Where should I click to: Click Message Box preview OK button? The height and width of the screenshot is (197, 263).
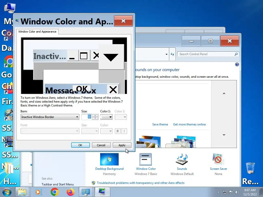[82, 88]
